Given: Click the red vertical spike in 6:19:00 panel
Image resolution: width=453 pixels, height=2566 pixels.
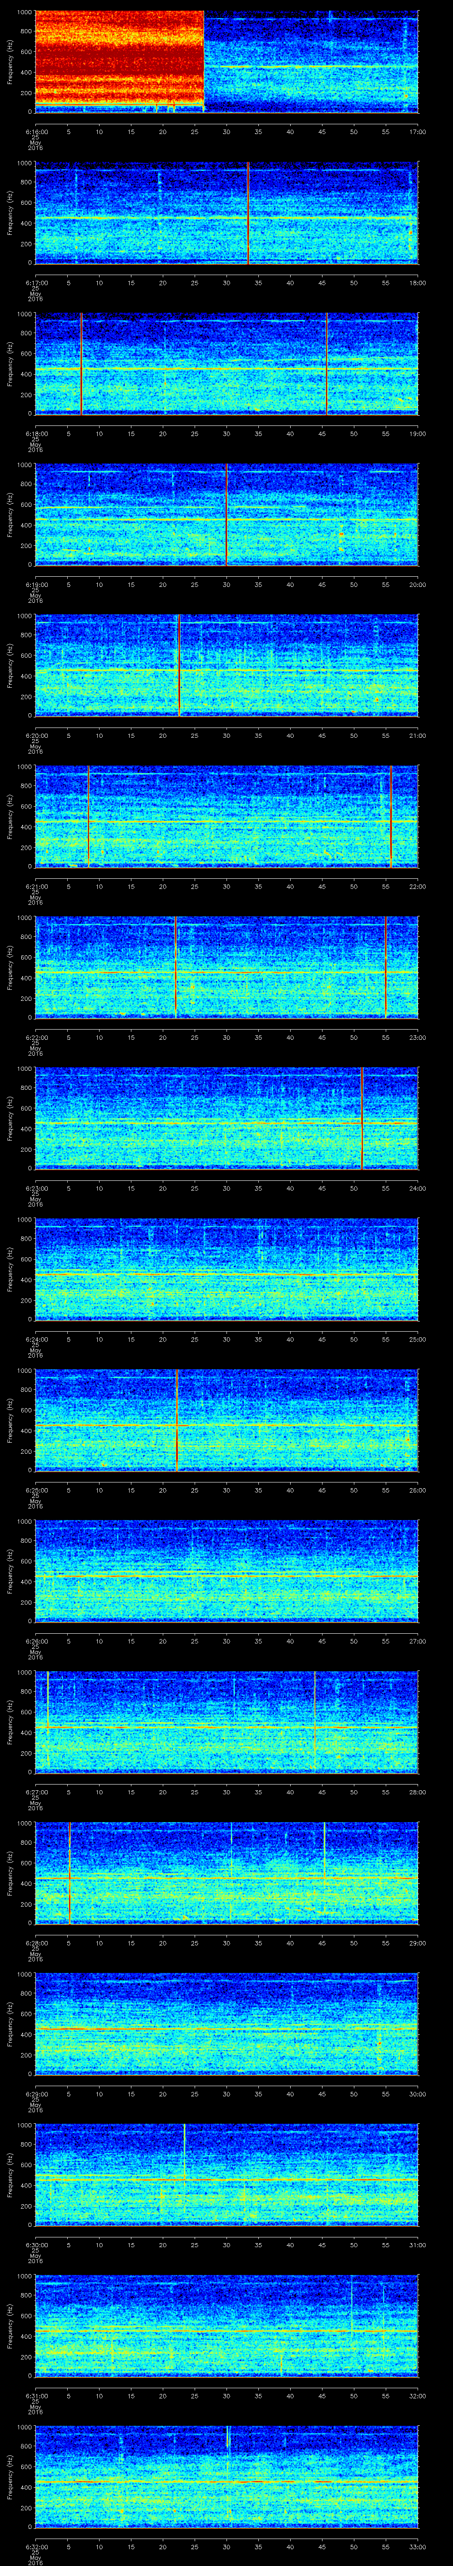Looking at the screenshot, I should 227,514.
